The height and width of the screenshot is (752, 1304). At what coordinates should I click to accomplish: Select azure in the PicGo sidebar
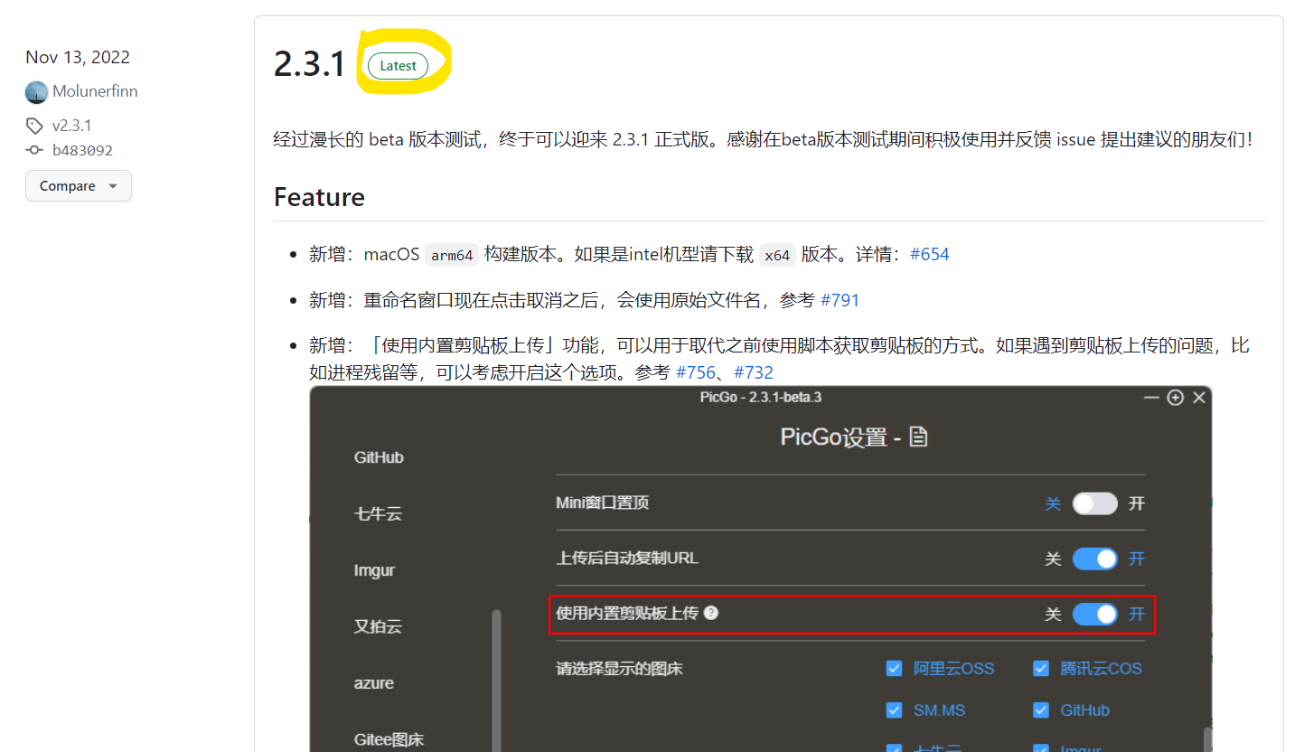pos(373,683)
